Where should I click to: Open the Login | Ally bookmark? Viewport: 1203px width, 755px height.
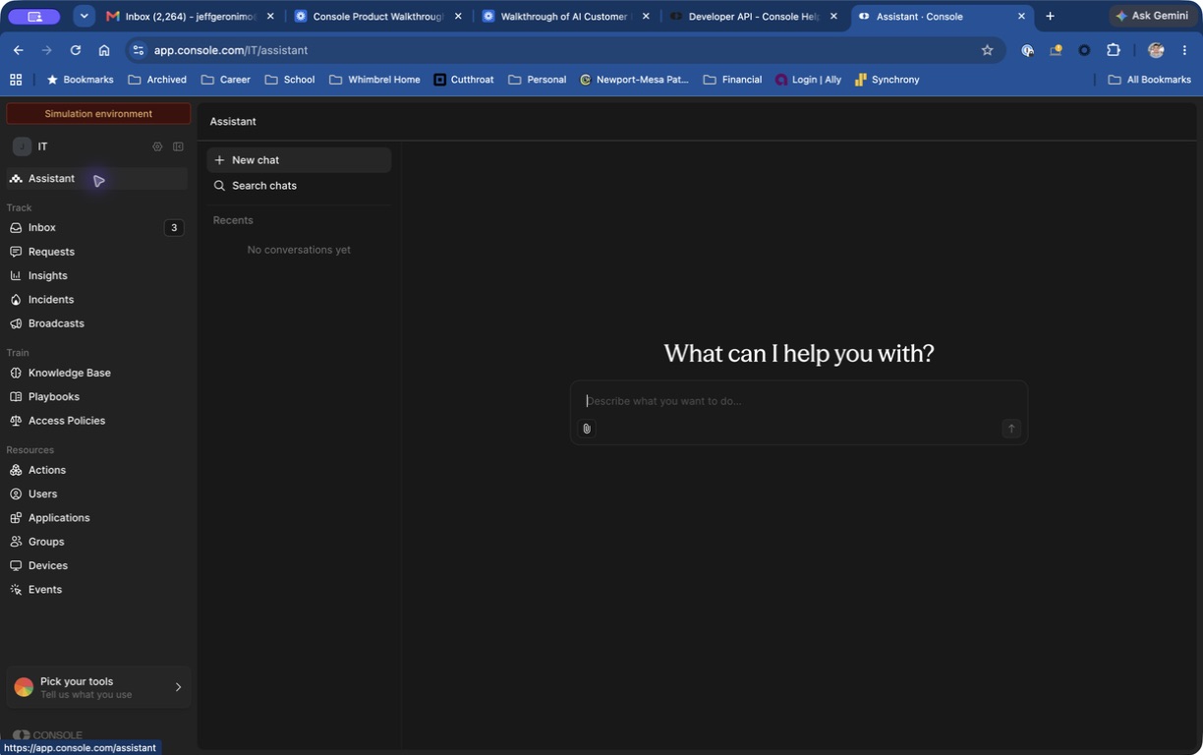(x=808, y=80)
